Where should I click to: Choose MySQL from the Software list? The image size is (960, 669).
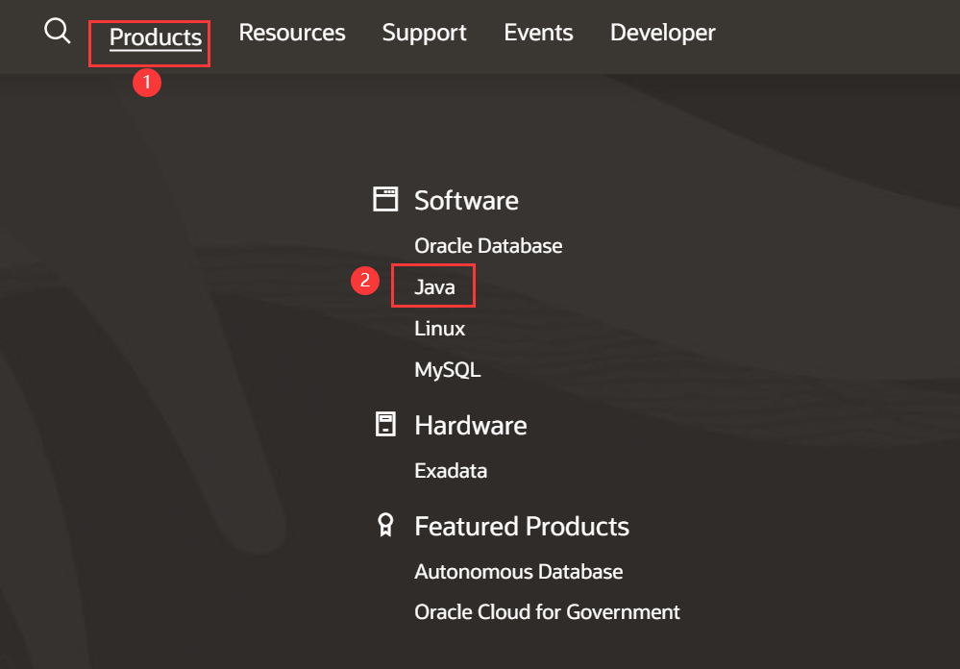tap(447, 370)
